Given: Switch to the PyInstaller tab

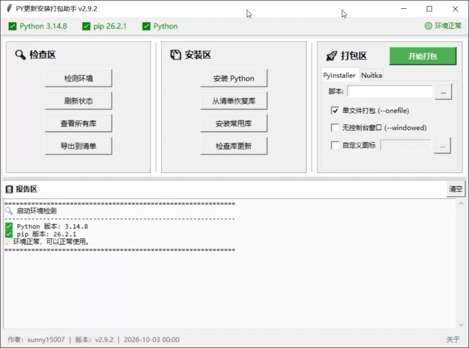Looking at the screenshot, I should [339, 76].
